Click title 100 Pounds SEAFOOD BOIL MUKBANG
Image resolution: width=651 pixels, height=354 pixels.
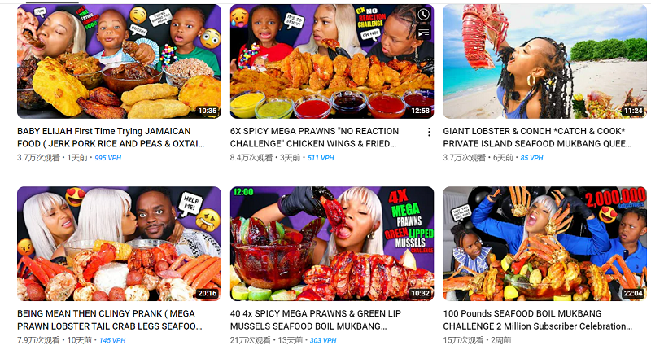point(537,320)
